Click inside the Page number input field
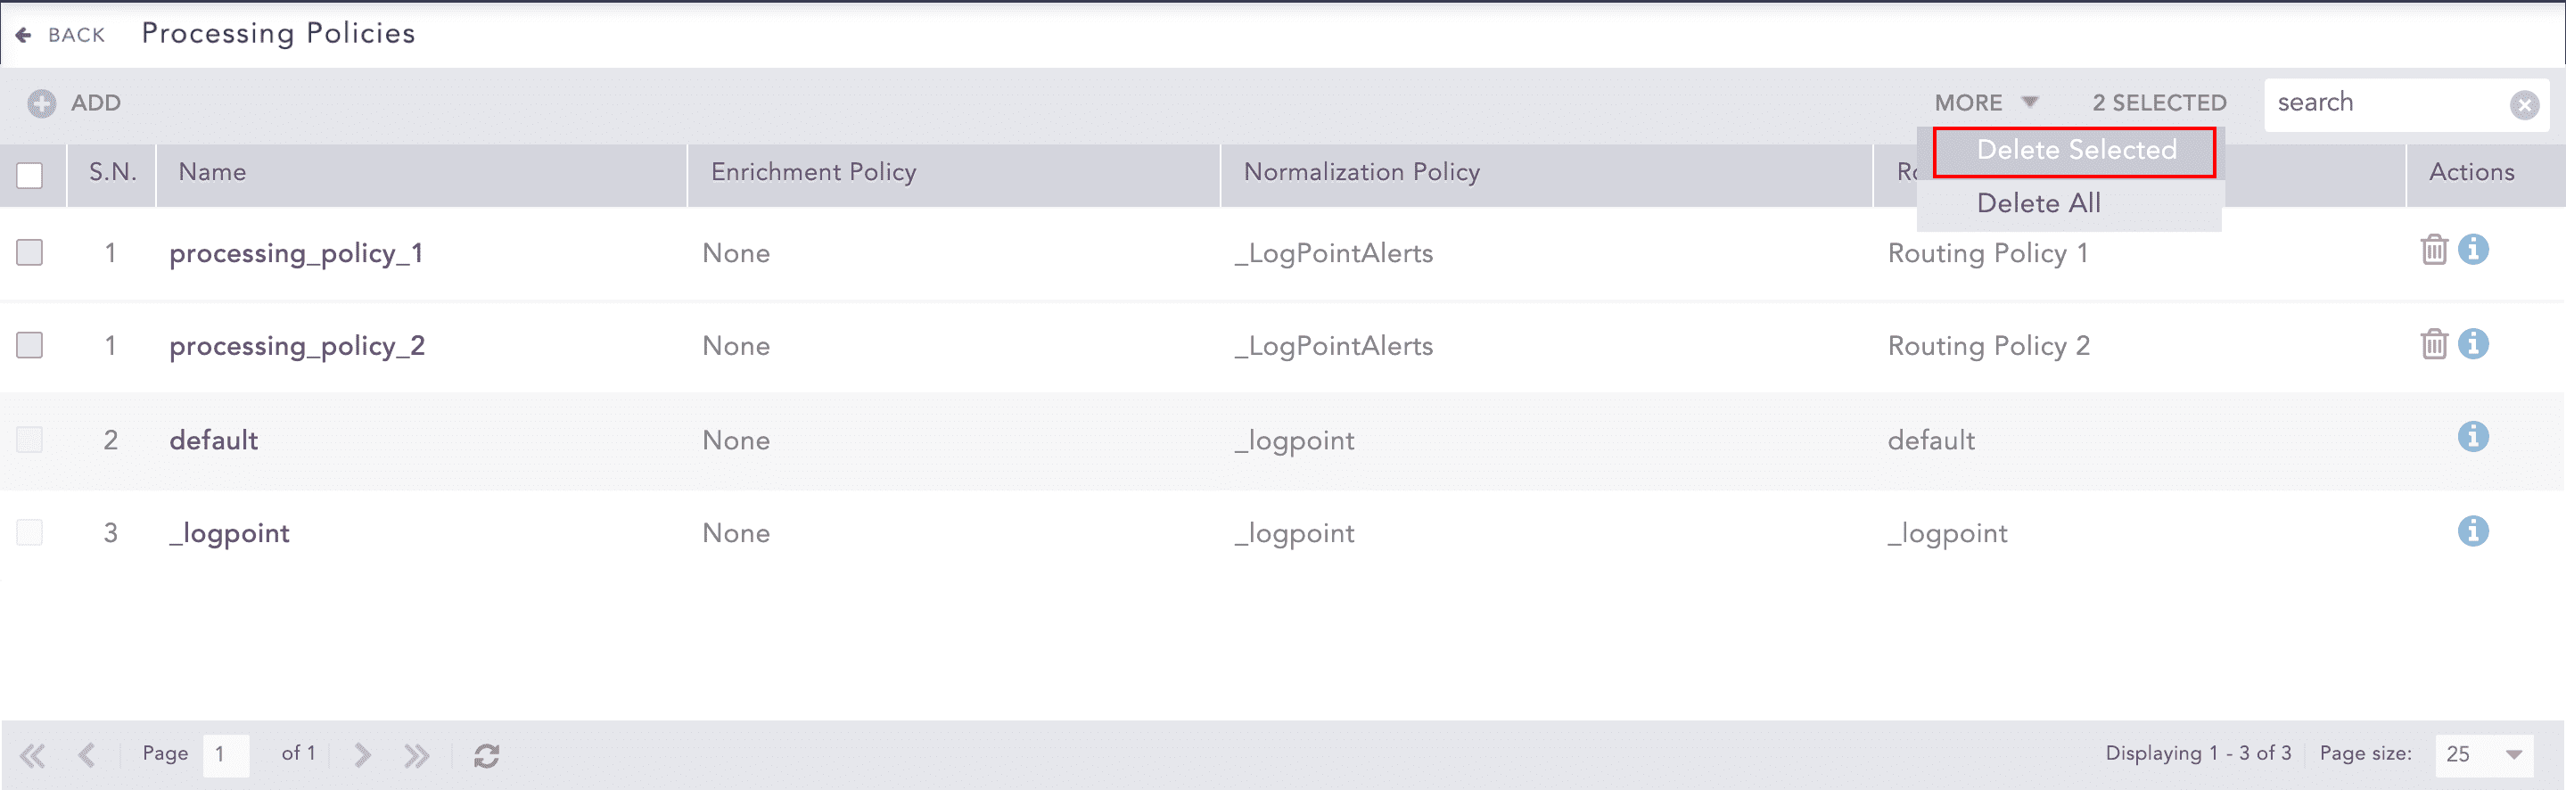Screen dimensions: 2566x790 point(226,754)
